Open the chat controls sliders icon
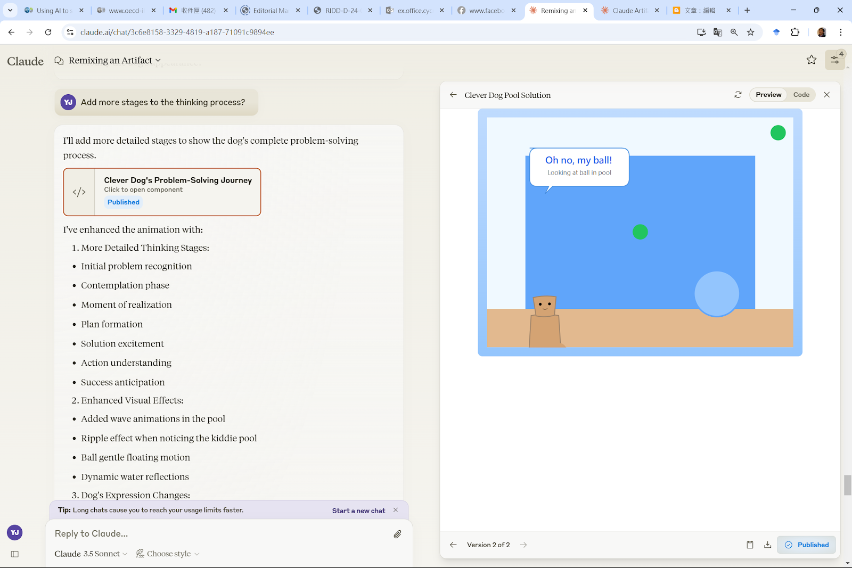This screenshot has width=852, height=568. pos(835,60)
